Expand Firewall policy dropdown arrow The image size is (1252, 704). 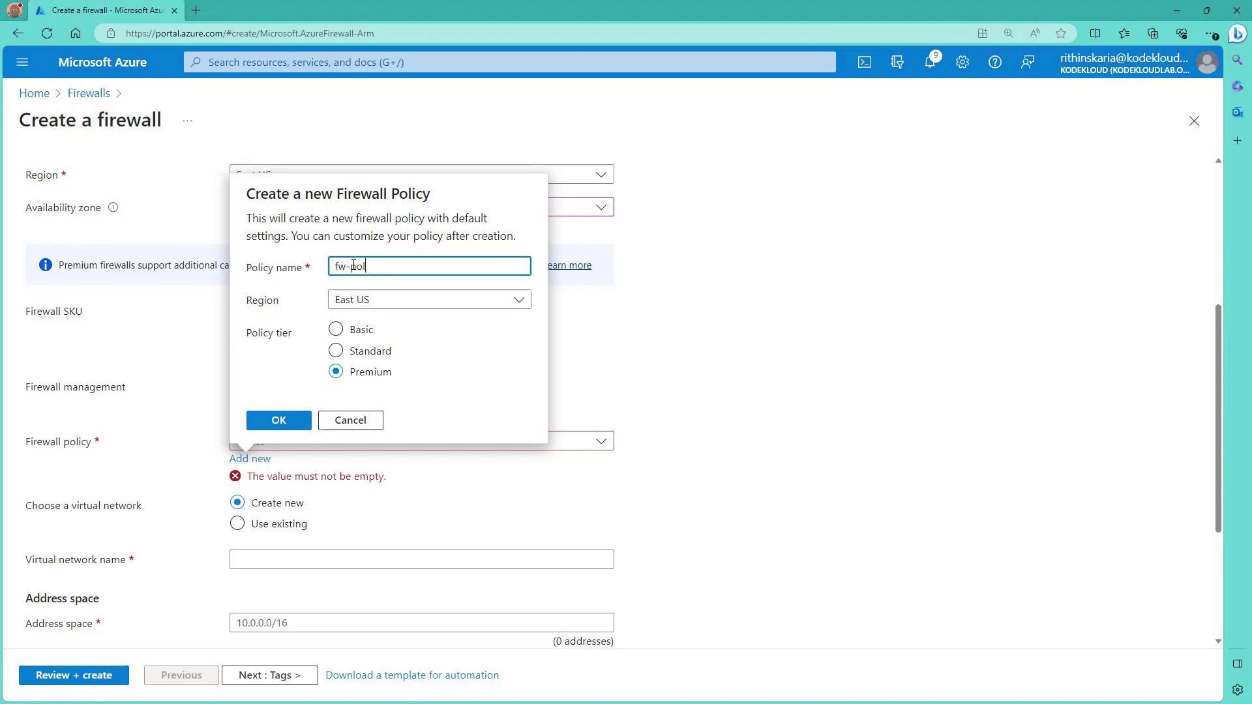pyautogui.click(x=601, y=441)
